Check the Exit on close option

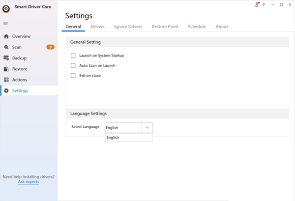[x=73, y=76]
